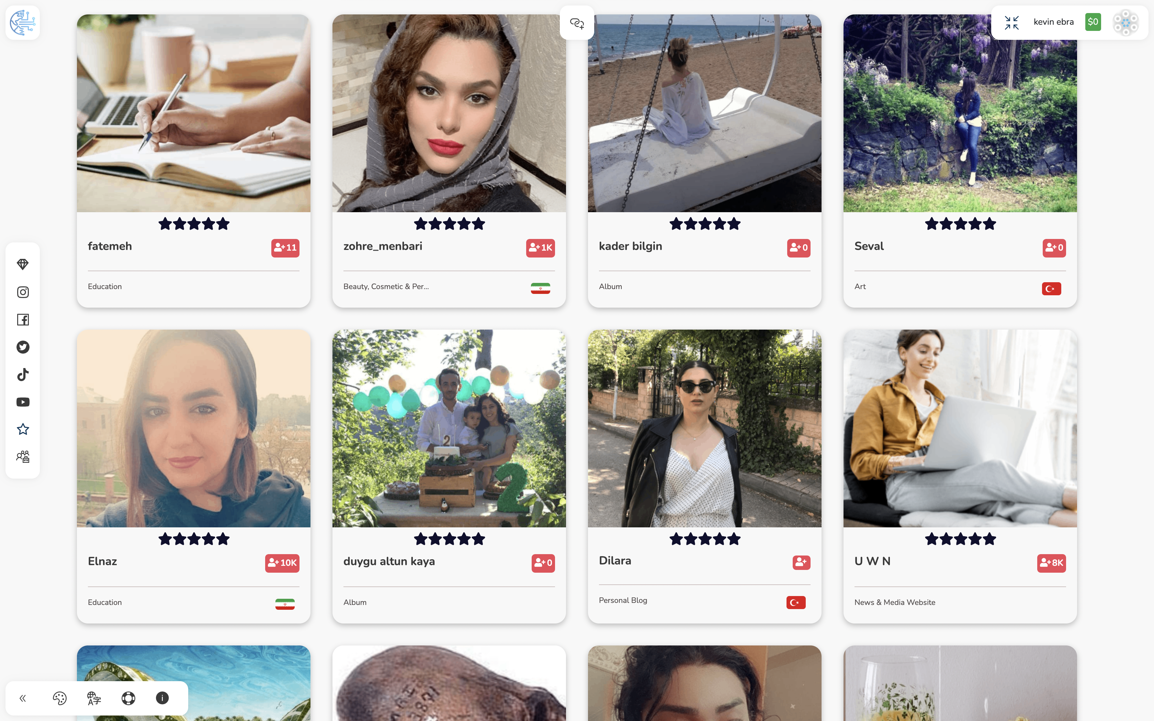
Task: Follow zohre_menbari with the 1K button
Action: [x=540, y=248]
